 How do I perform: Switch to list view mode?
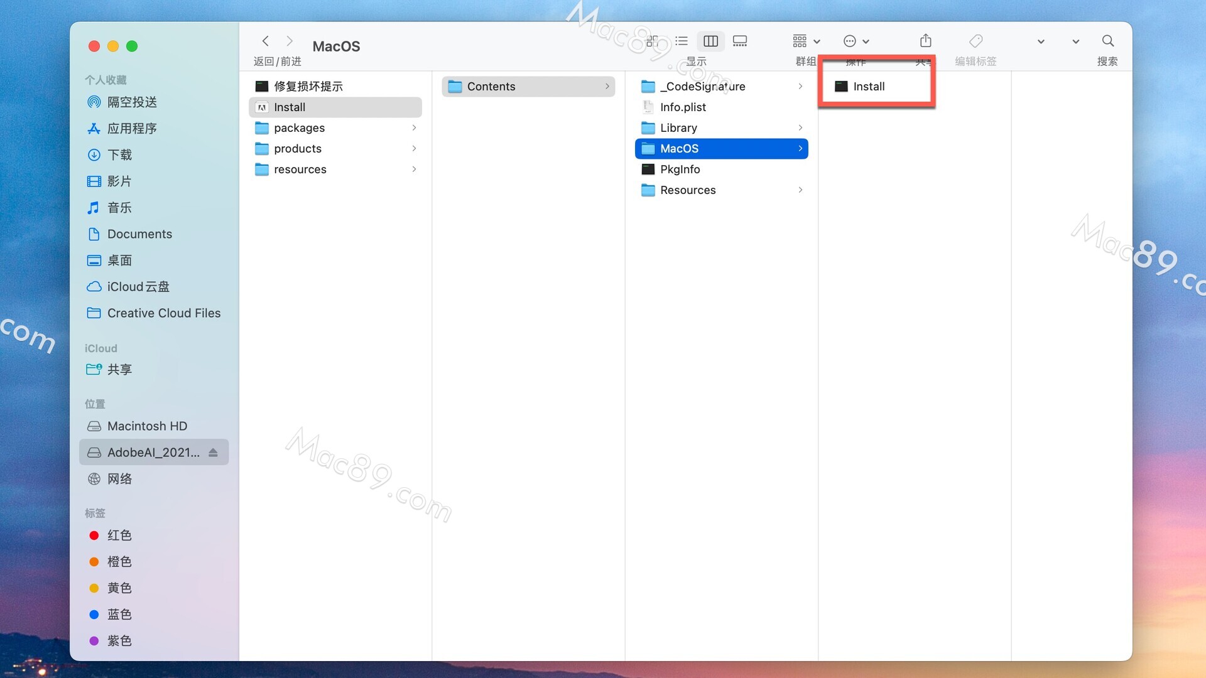[682, 41]
